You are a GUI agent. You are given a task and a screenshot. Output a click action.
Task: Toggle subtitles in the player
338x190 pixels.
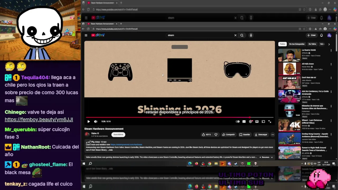[x=244, y=121]
